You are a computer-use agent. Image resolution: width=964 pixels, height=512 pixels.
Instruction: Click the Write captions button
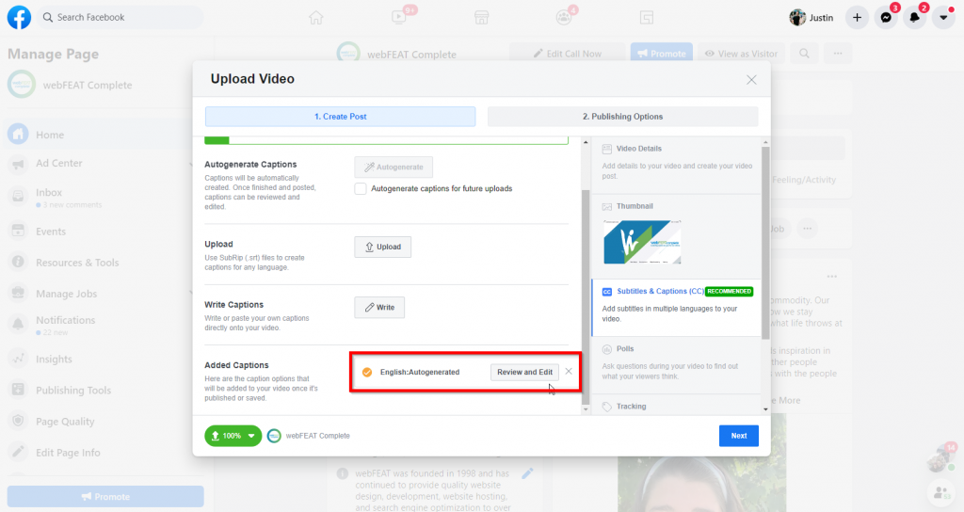(379, 307)
